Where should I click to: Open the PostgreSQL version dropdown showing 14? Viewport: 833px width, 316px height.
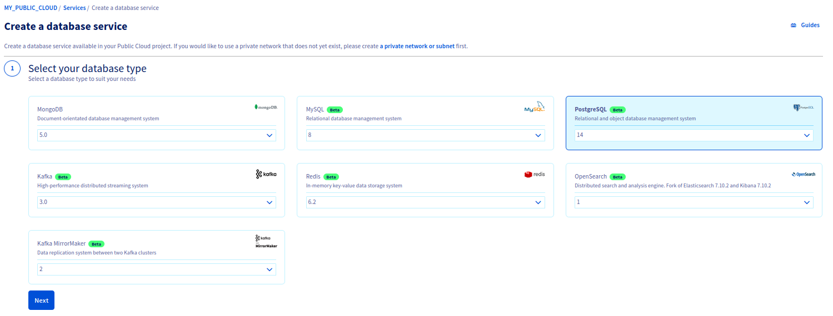[694, 135]
